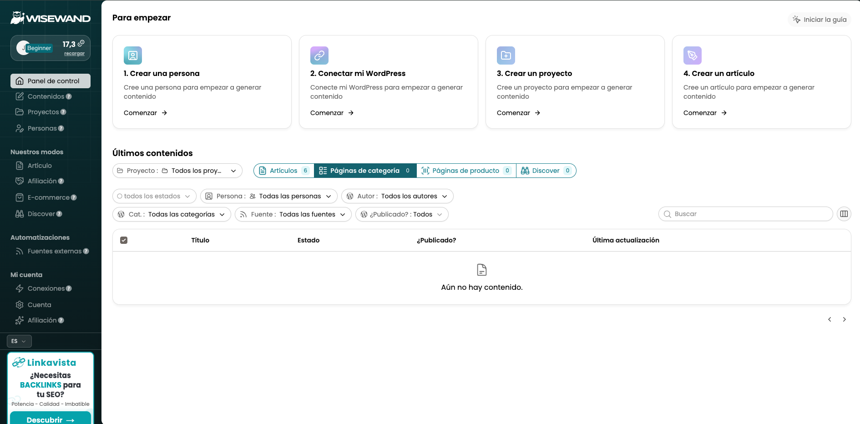Click the Crear un proyecto folder icon
This screenshot has width=860, height=424.
pyautogui.click(x=506, y=56)
